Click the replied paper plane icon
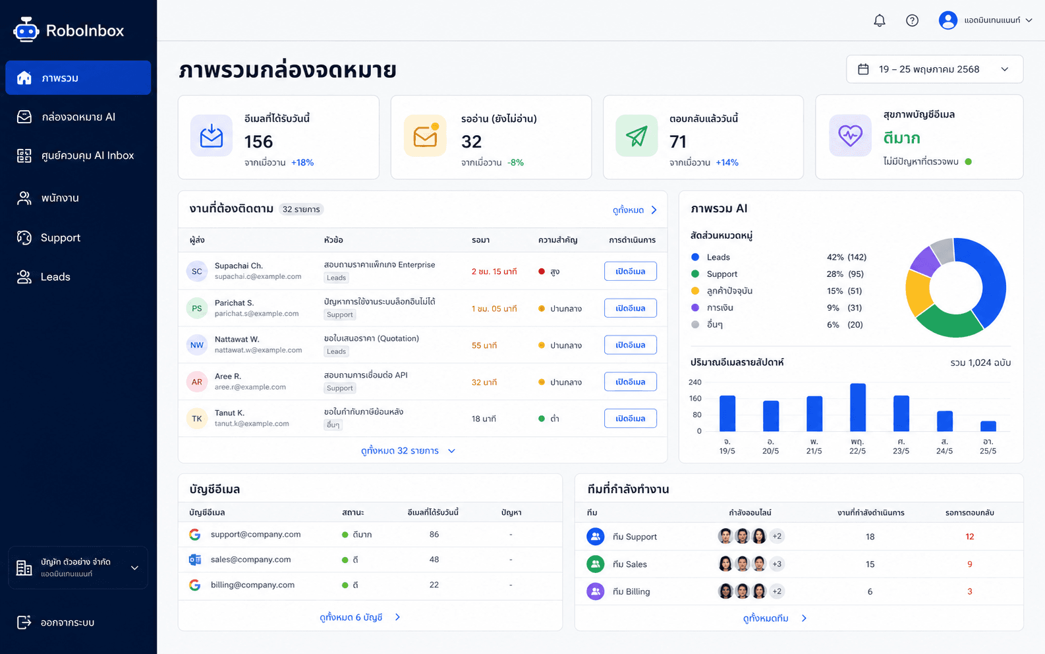Image resolution: width=1045 pixels, height=654 pixels. pyautogui.click(x=636, y=136)
